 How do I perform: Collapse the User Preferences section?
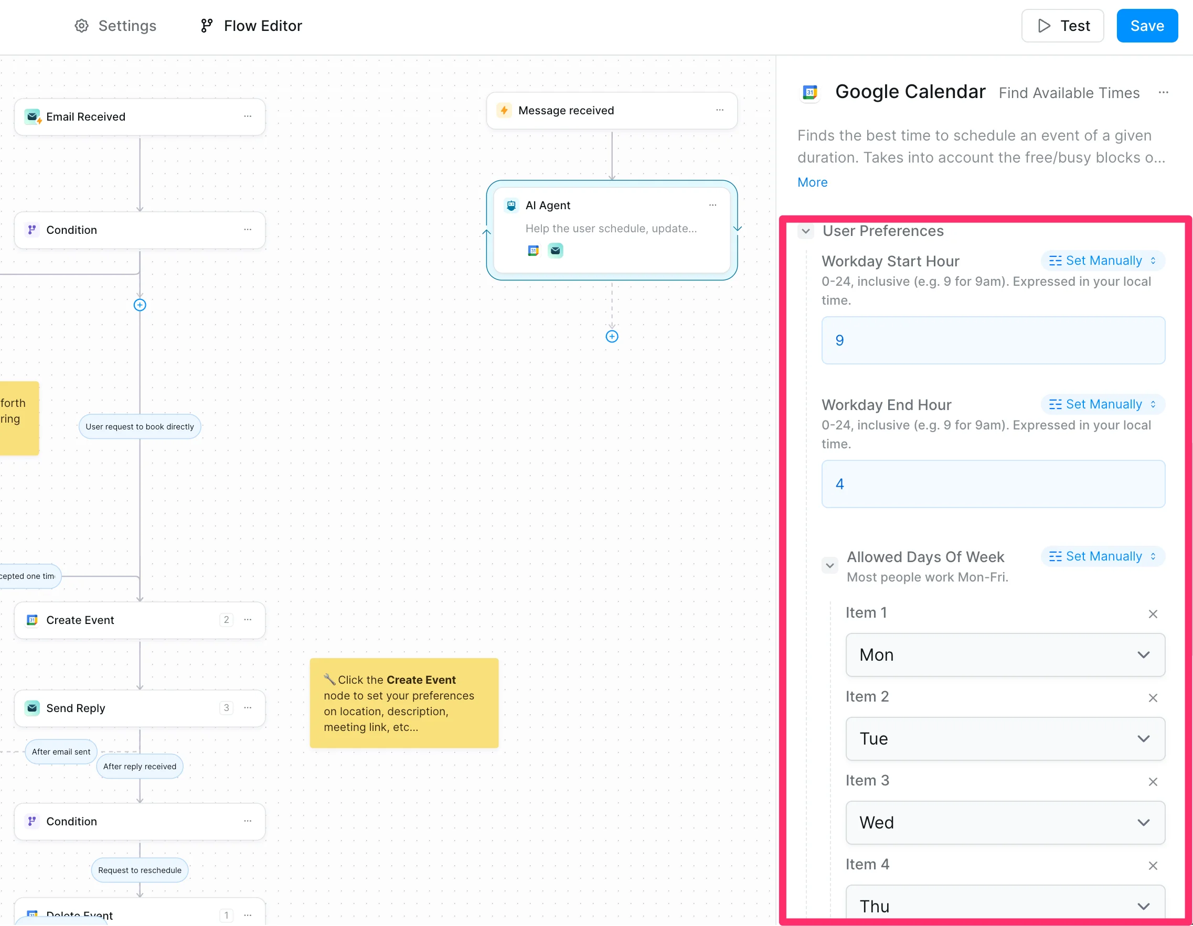click(x=806, y=231)
